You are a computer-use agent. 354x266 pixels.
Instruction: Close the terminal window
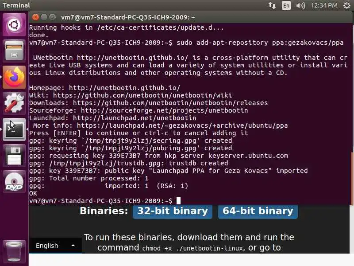click(x=35, y=17)
